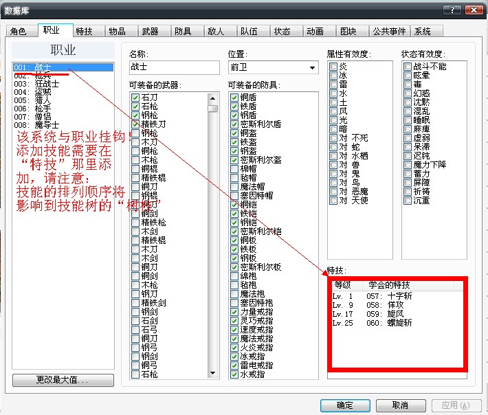488x415 pixels.
Task: Select class 006: 枪手
Action: coord(63,109)
